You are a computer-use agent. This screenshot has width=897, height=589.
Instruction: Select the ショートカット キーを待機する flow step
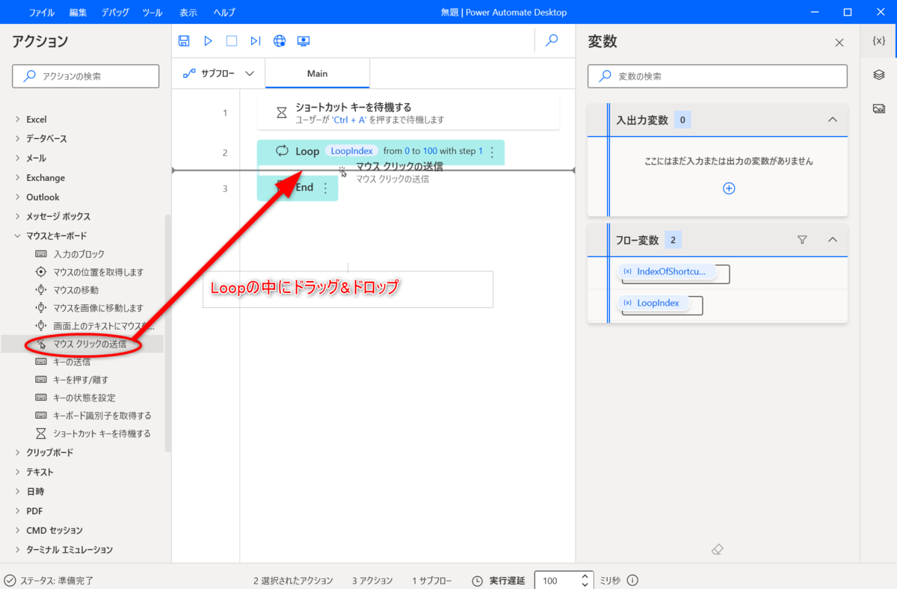point(408,113)
